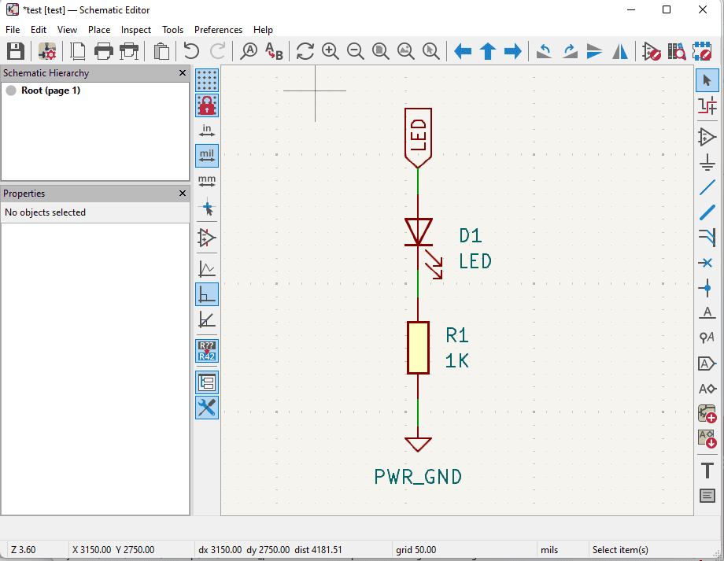Activate the select item arrow tool
Screen dimensions: 724x561
(707, 80)
